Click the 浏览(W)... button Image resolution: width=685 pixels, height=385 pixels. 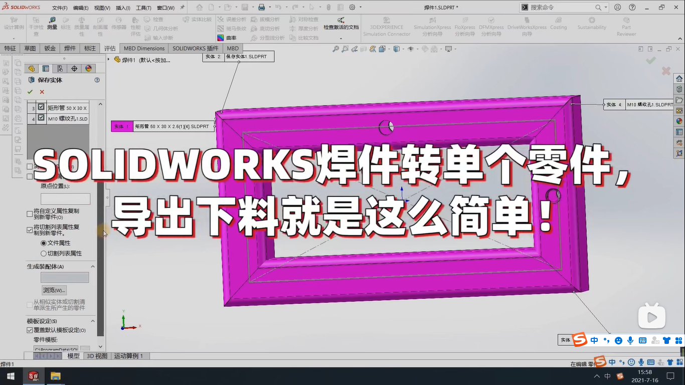pos(54,290)
